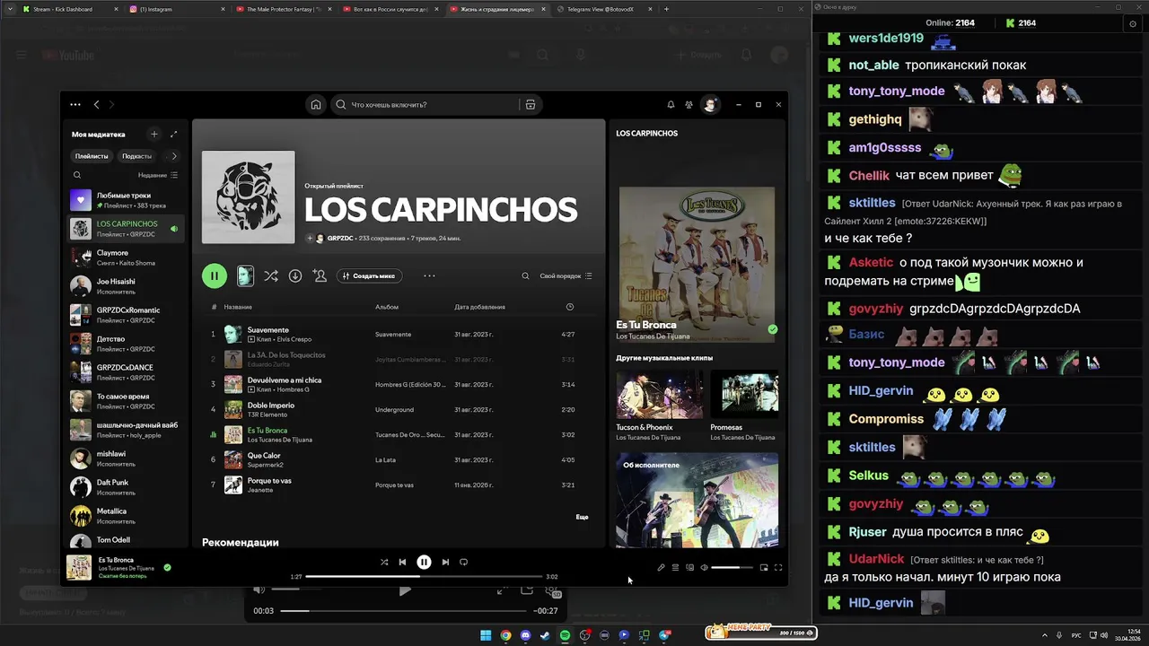The width and height of the screenshot is (1149, 646).
Task: Open the Tucson & Phoenix music video thumbnail
Action: click(659, 395)
